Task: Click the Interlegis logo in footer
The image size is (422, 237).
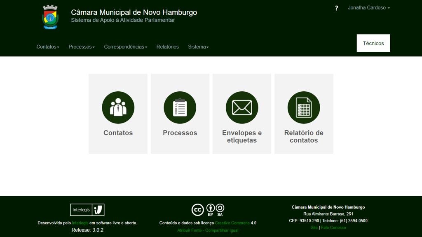Action: pyautogui.click(x=87, y=210)
